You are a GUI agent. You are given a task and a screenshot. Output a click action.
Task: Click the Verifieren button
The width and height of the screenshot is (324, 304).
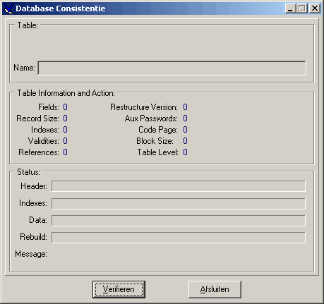[x=119, y=289]
